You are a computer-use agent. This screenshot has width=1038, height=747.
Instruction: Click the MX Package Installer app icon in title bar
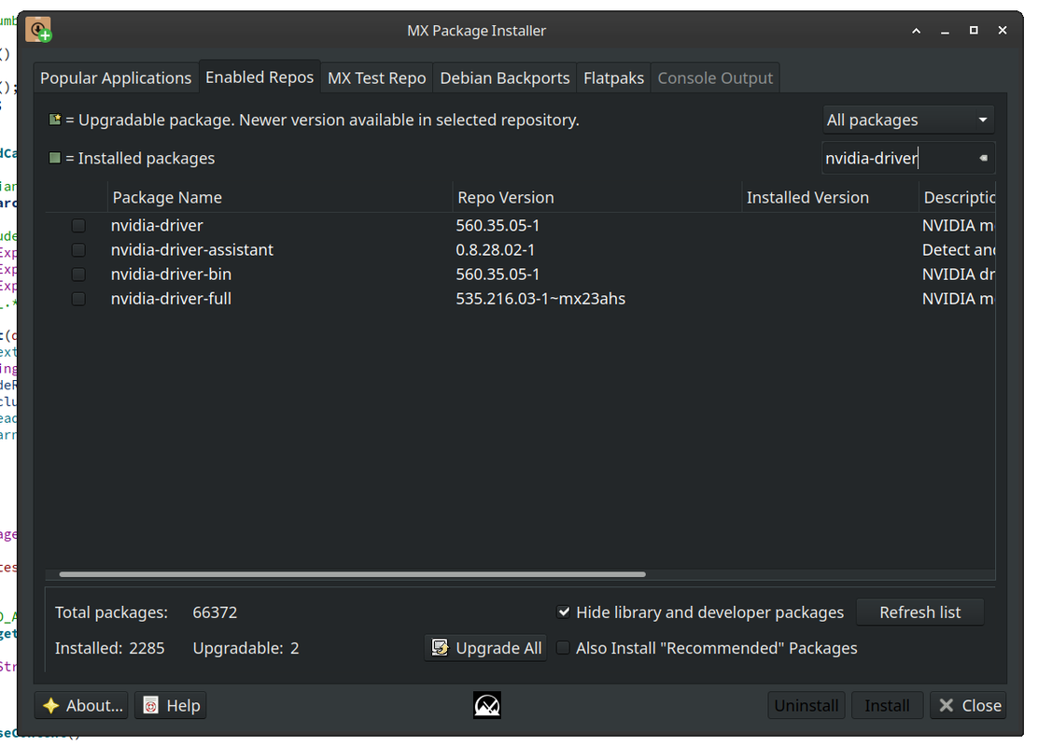[x=38, y=30]
